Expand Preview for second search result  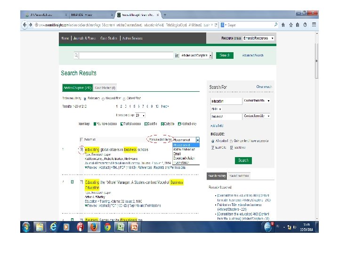click(90, 206)
